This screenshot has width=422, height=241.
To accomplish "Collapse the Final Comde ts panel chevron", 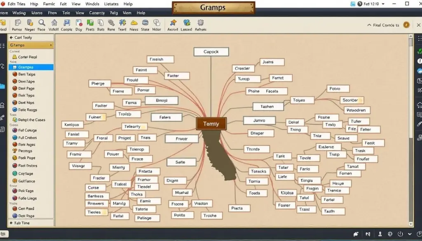I will [x=369, y=25].
